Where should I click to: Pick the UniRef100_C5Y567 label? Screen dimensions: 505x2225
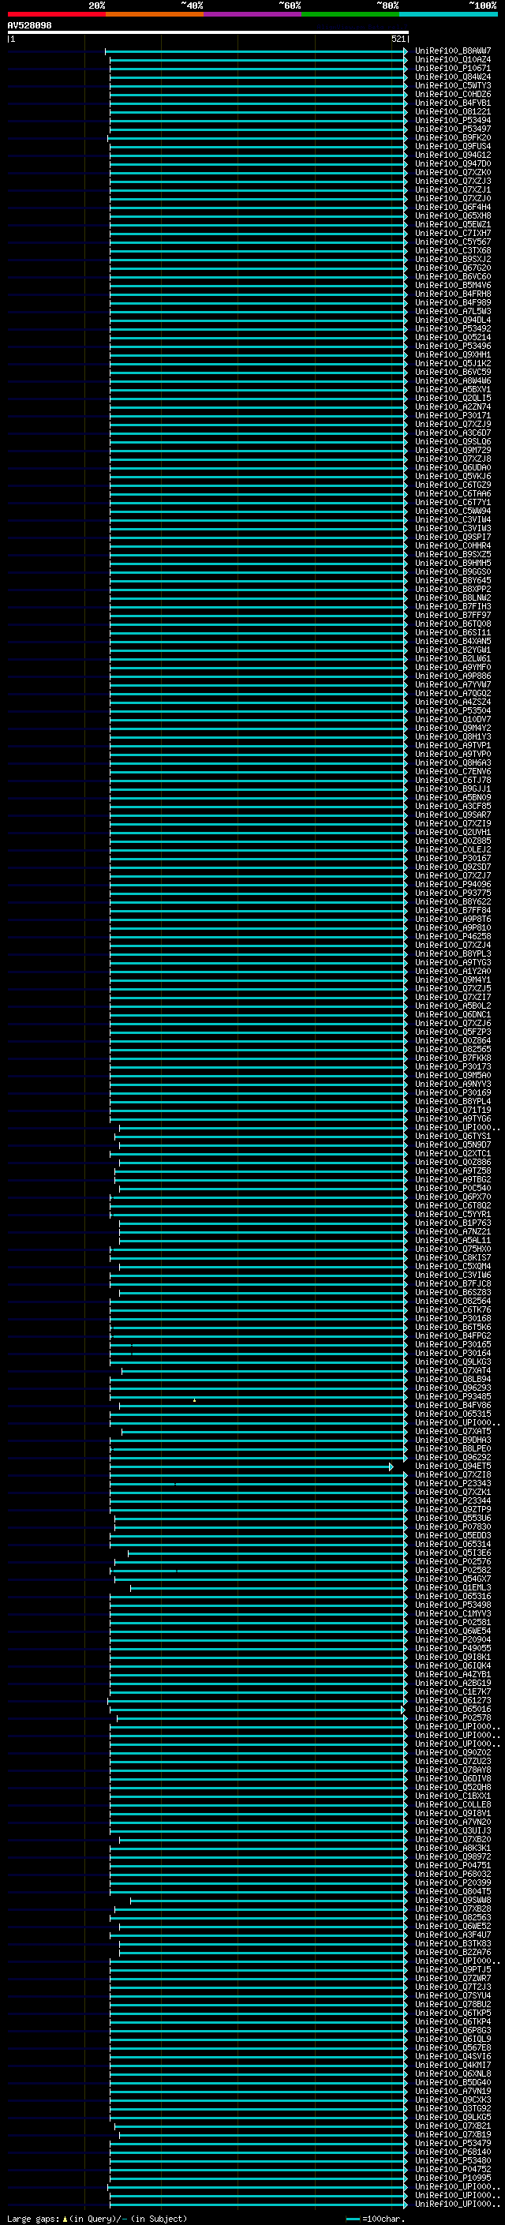pos(452,242)
